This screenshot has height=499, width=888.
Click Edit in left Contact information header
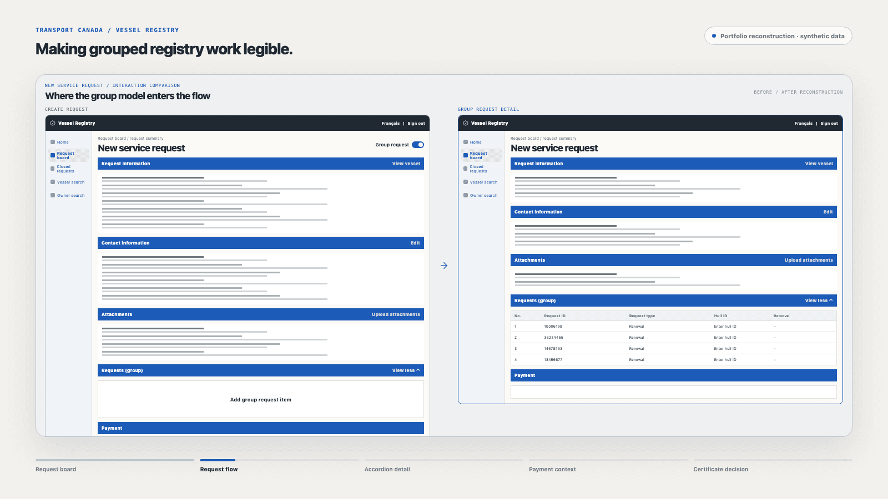(x=415, y=243)
